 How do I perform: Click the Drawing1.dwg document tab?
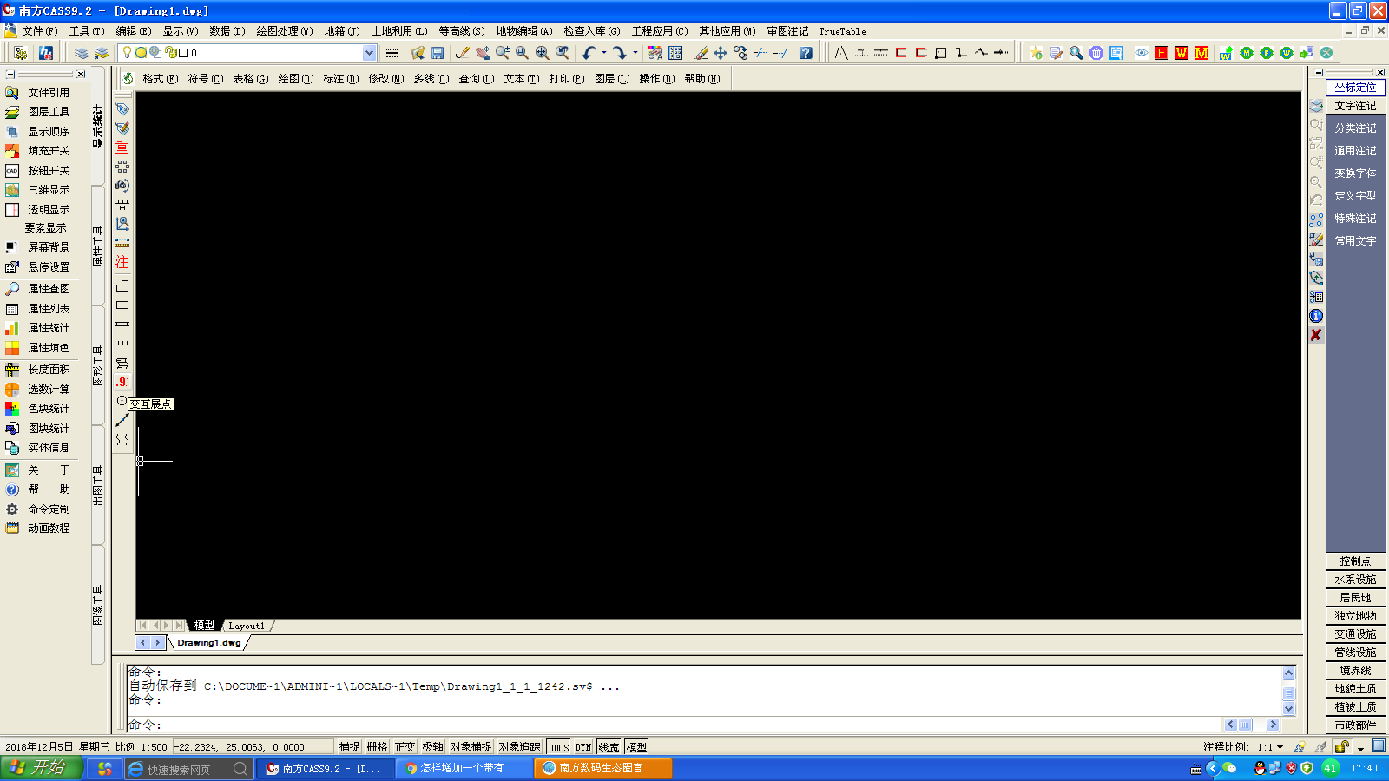click(209, 643)
